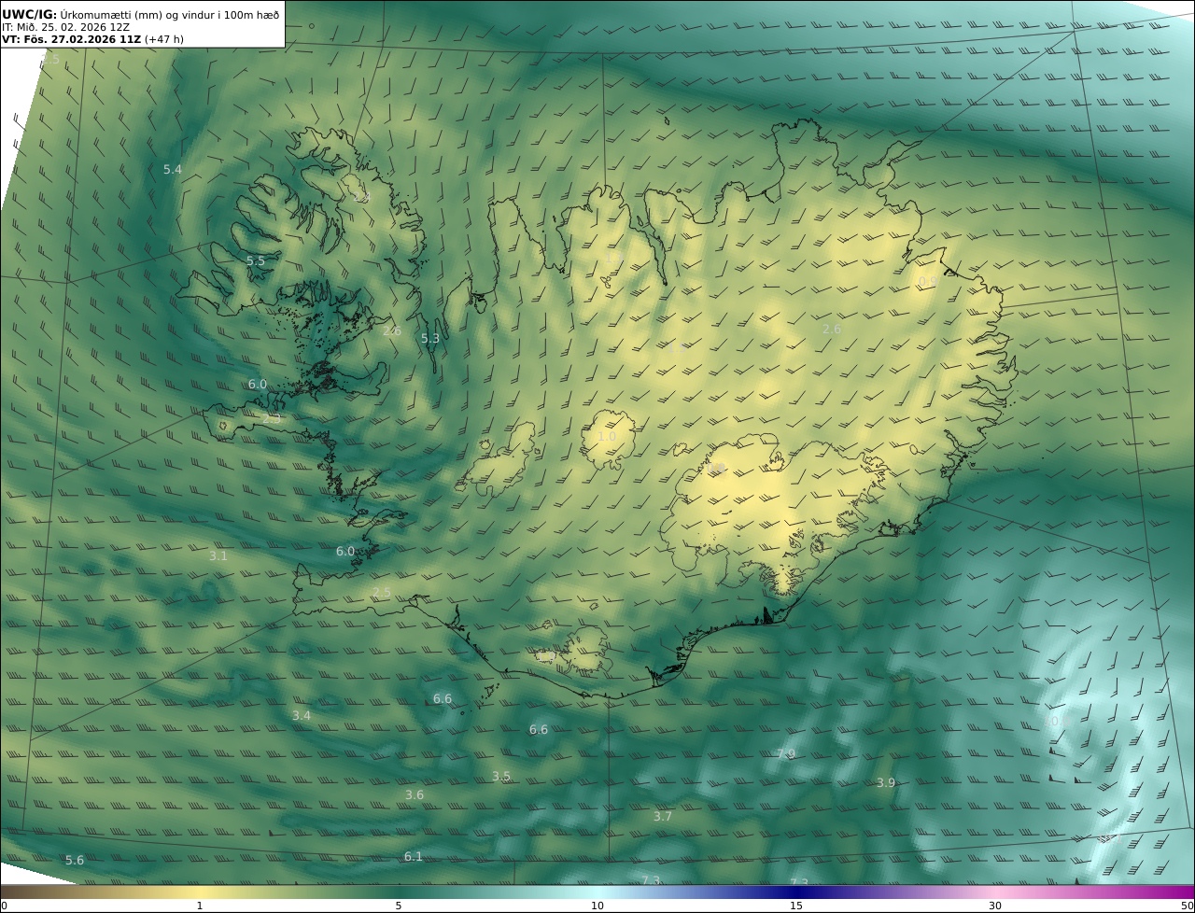The height and width of the screenshot is (913, 1195).
Task: Click the colorbar tick label "30"
Action: tap(995, 906)
